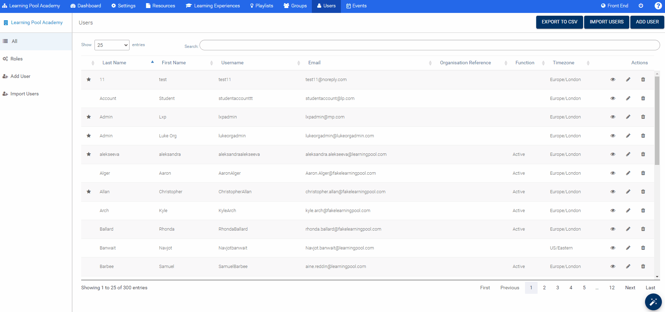Image resolution: width=665 pixels, height=312 pixels.
Task: Click in the Search input field
Action: click(429, 45)
